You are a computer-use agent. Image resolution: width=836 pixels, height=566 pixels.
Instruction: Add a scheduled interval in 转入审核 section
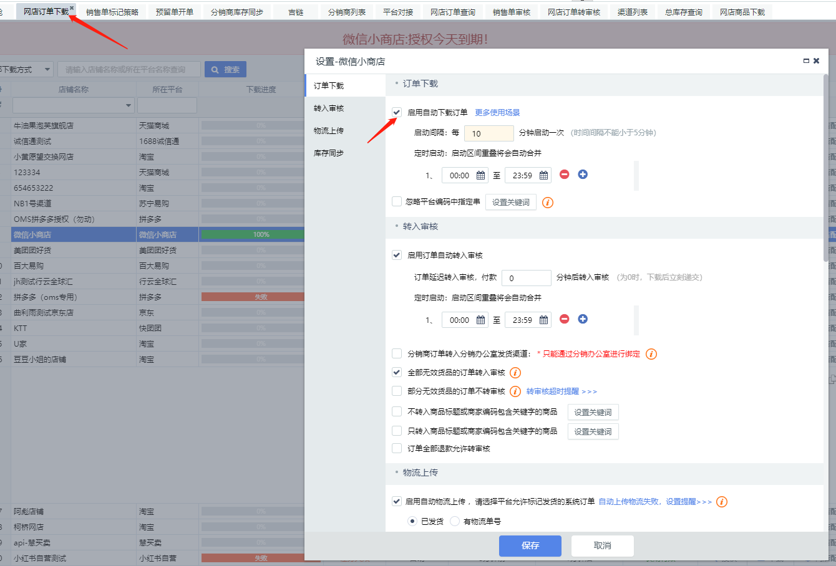tap(583, 319)
